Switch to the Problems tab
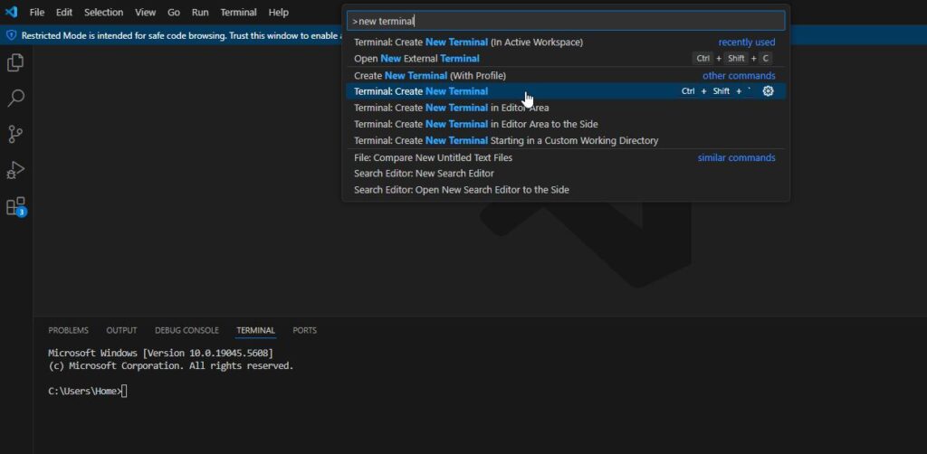927x454 pixels. pos(68,331)
